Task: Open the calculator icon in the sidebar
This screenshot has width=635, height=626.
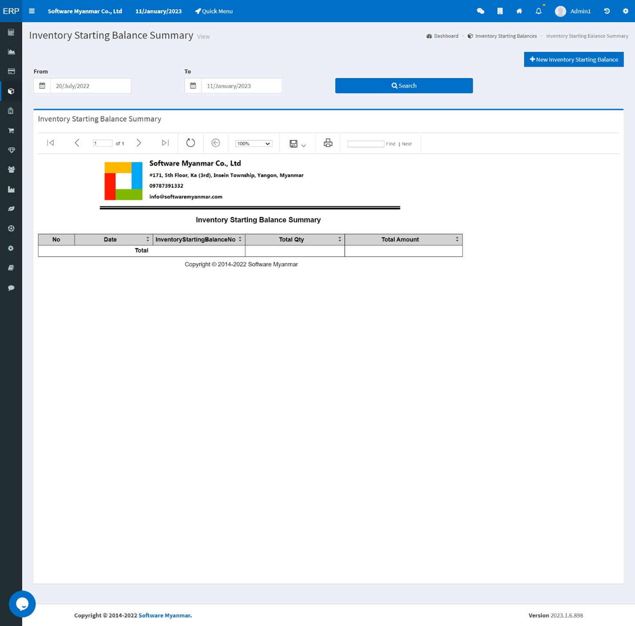Action: [x=11, y=32]
